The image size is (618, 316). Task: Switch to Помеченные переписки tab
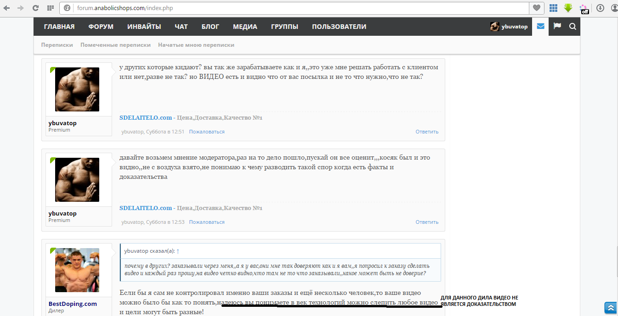[115, 45]
